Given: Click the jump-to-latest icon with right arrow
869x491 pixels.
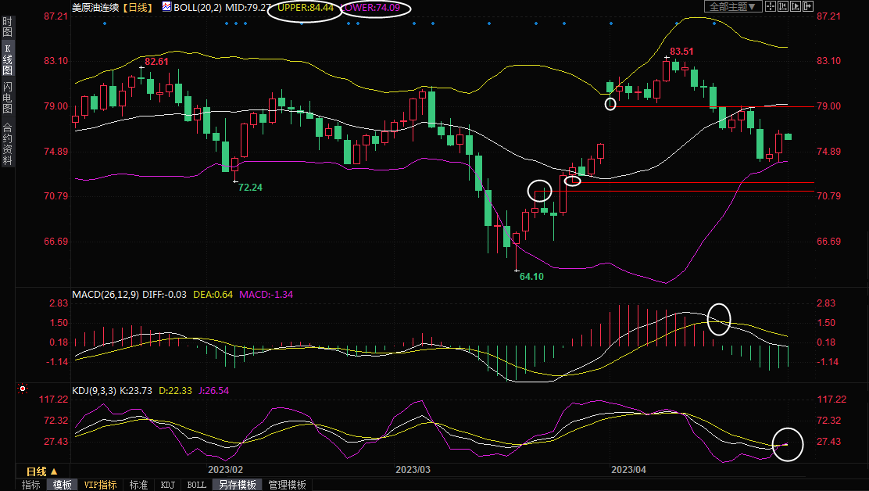Looking at the screenshot, I should [x=807, y=6].
